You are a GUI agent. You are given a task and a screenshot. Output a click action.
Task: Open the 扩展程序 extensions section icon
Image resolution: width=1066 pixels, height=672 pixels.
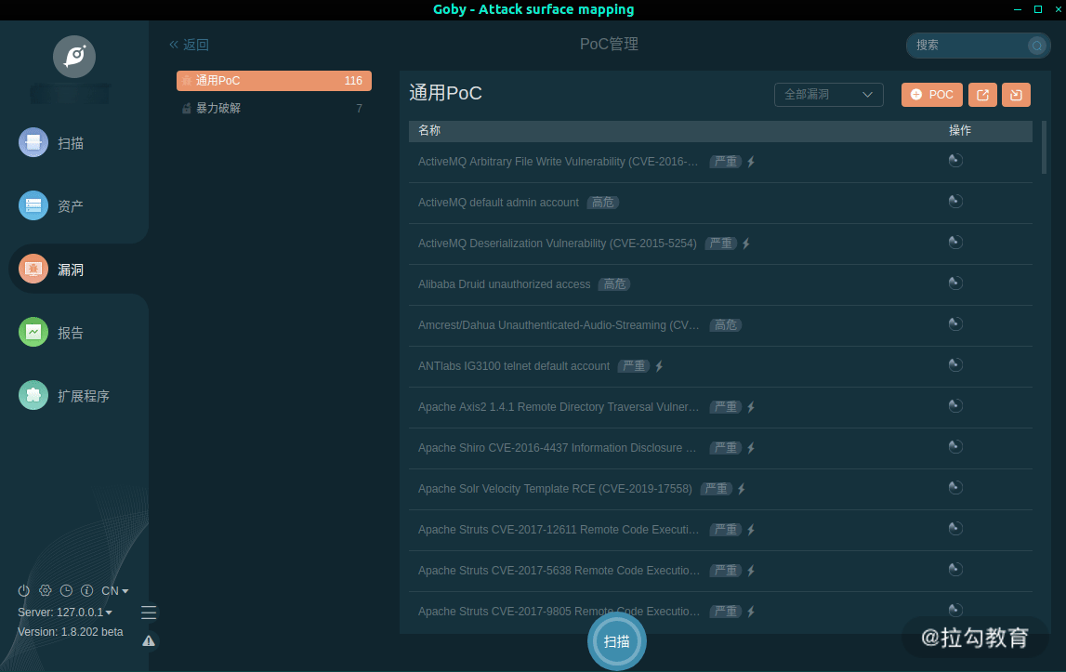point(33,395)
